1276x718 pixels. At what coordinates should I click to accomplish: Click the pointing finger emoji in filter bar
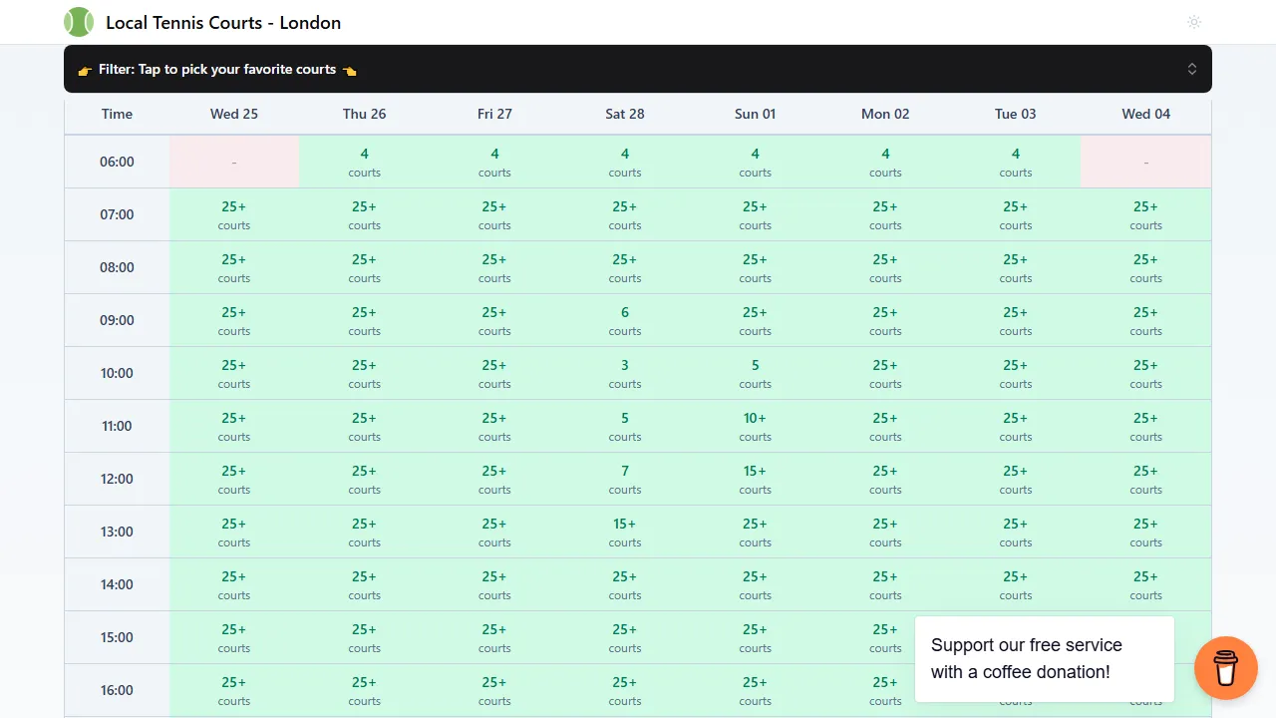(84, 69)
